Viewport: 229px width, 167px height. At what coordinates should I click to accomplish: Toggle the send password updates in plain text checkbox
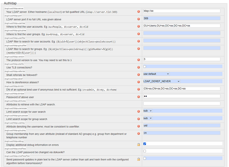pos(145,158)
